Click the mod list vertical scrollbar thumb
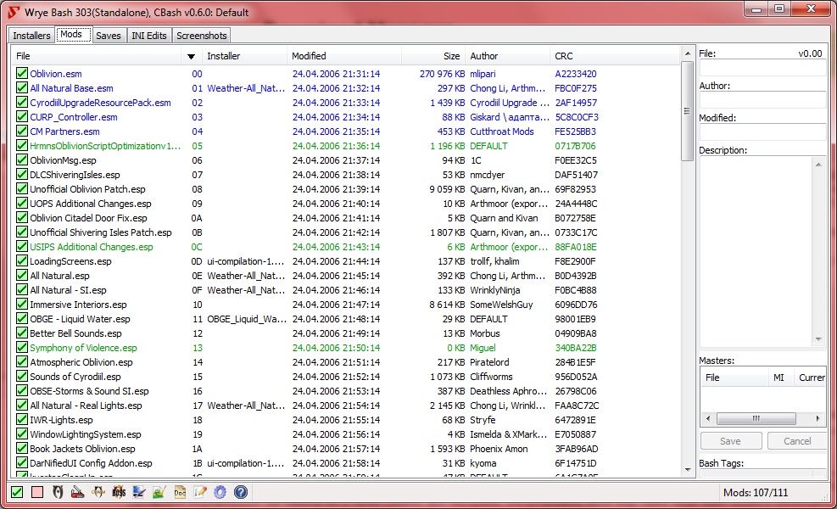Screen dimensions: 837x509 click(687, 110)
